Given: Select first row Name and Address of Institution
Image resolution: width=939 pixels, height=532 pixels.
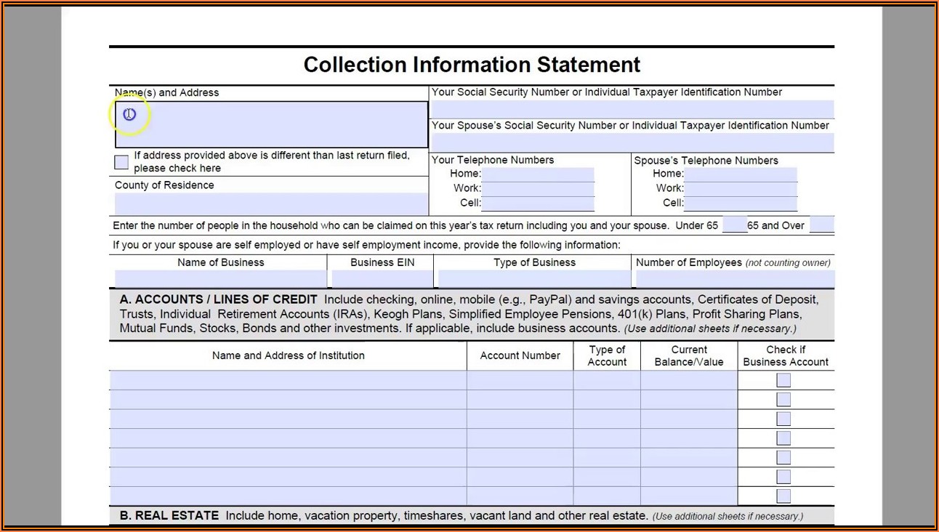Looking at the screenshot, I should [x=288, y=380].
